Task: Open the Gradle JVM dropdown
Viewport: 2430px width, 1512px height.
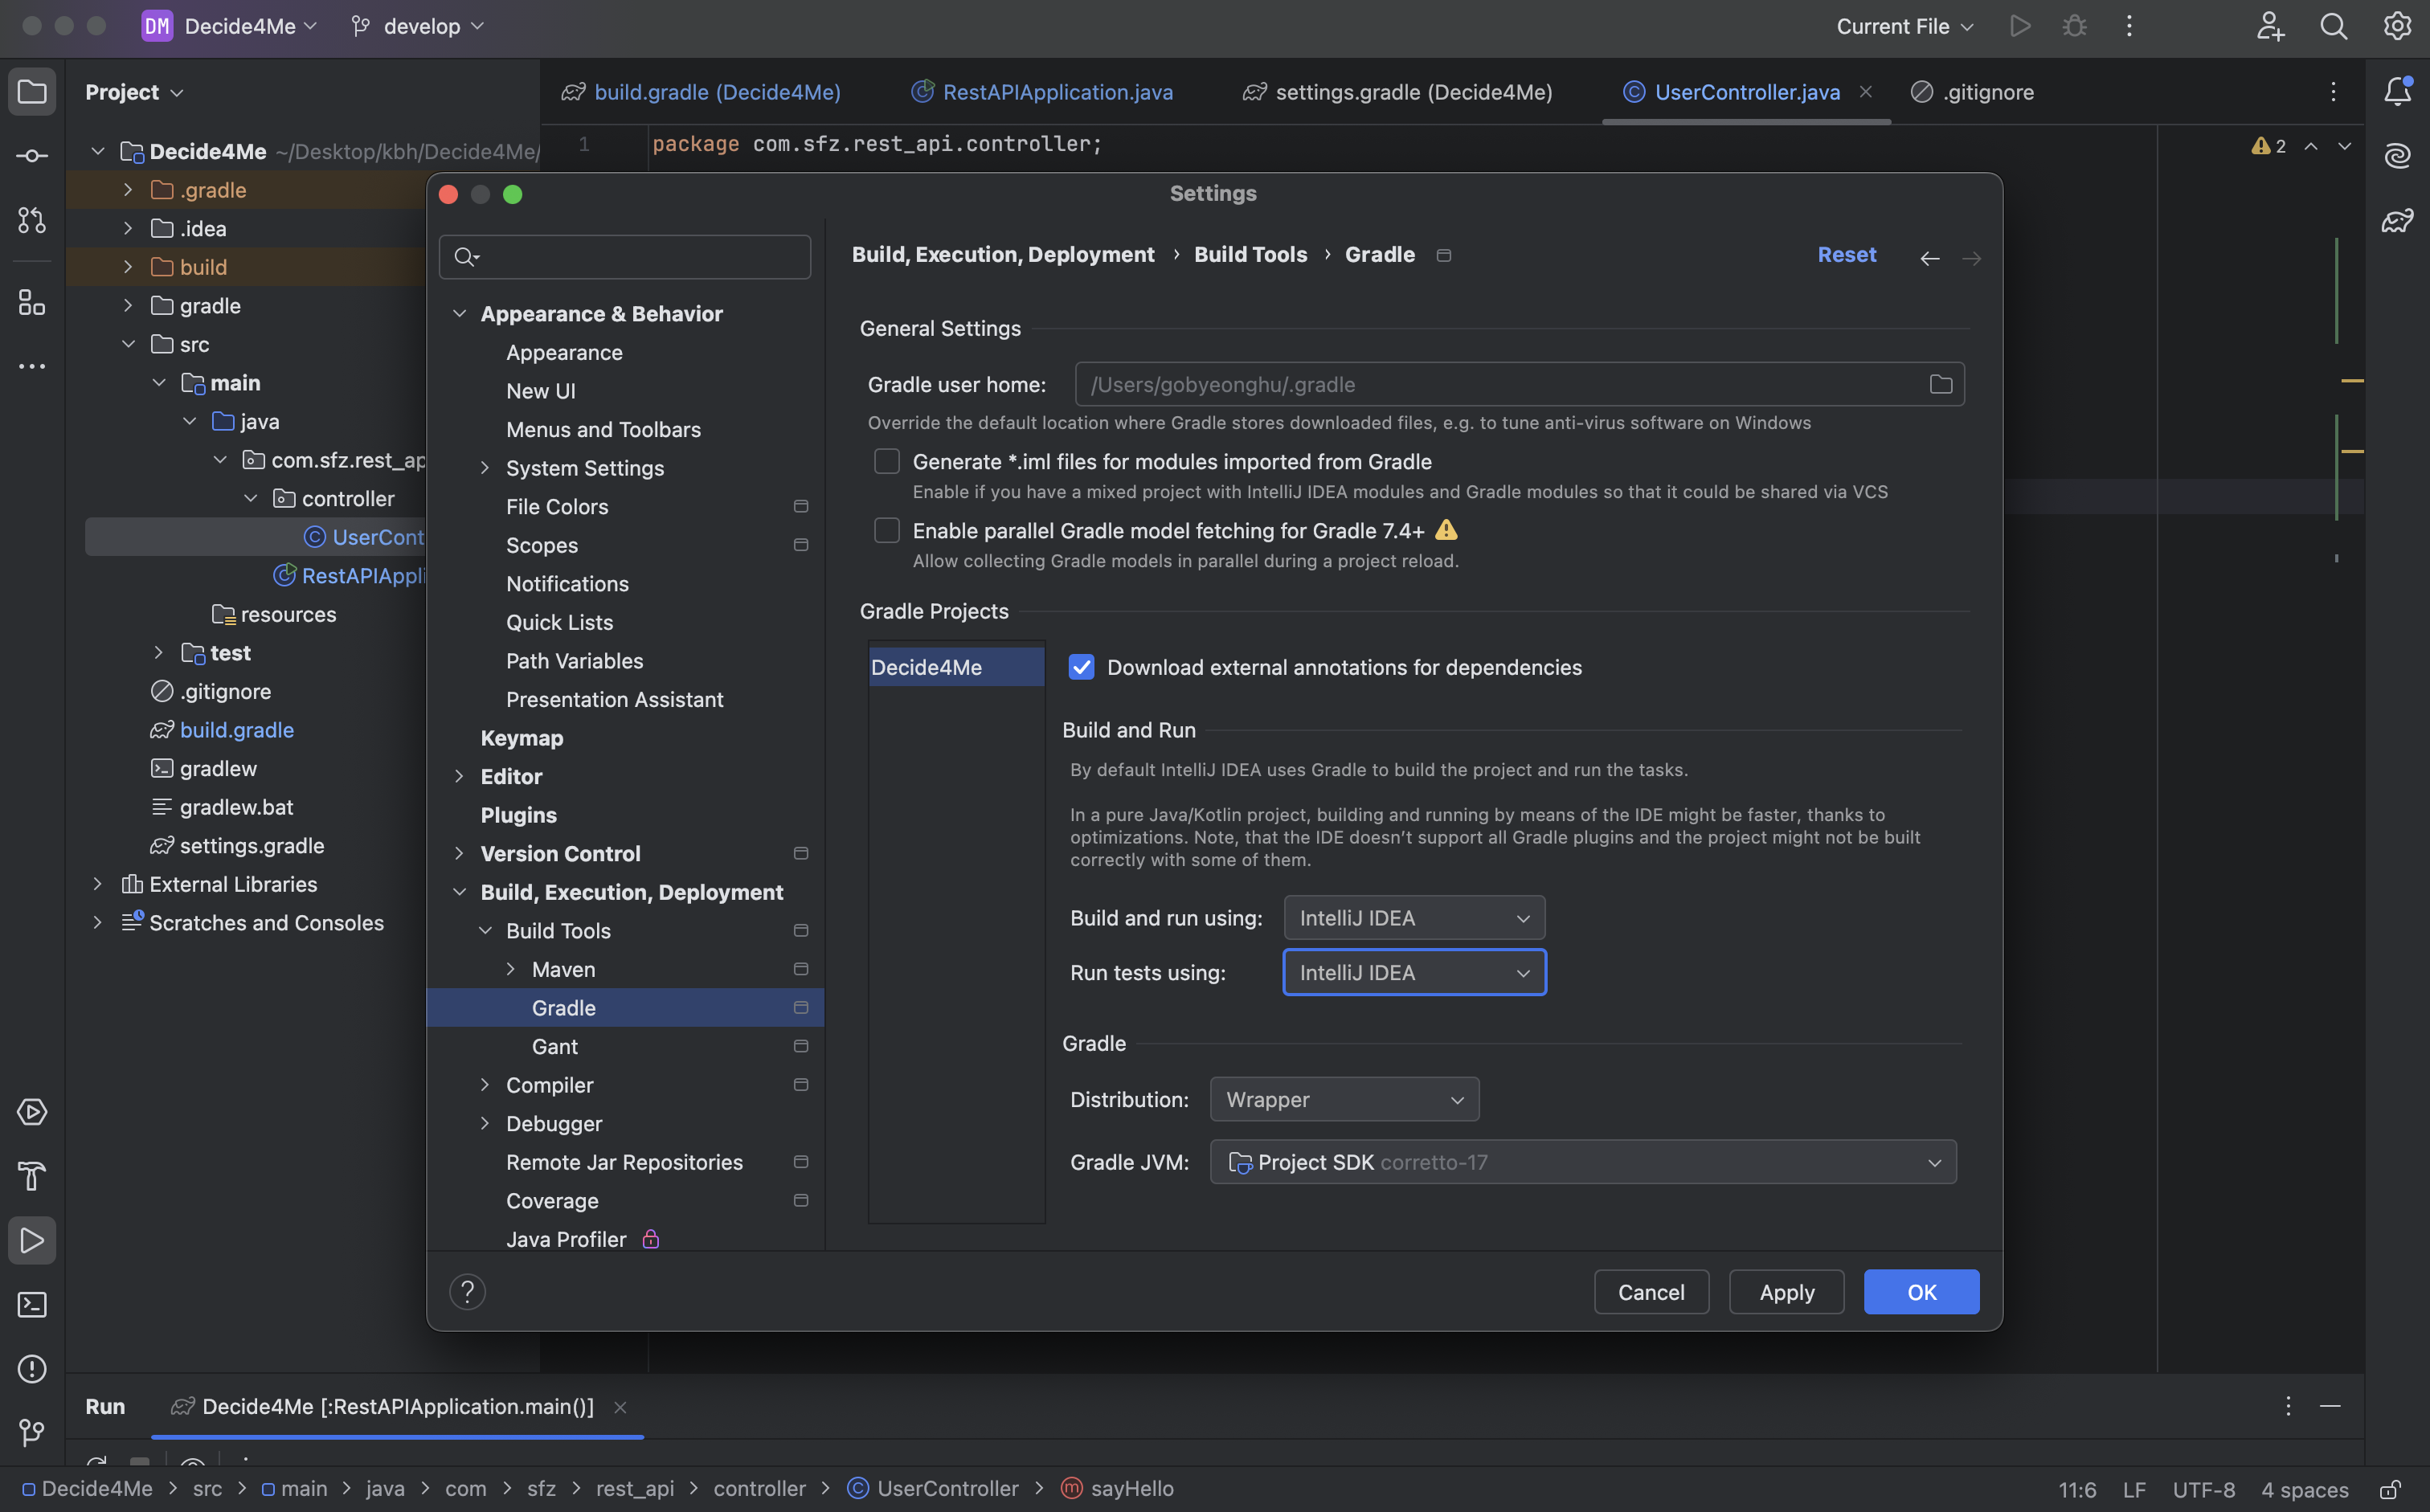Action: (x=1583, y=1162)
